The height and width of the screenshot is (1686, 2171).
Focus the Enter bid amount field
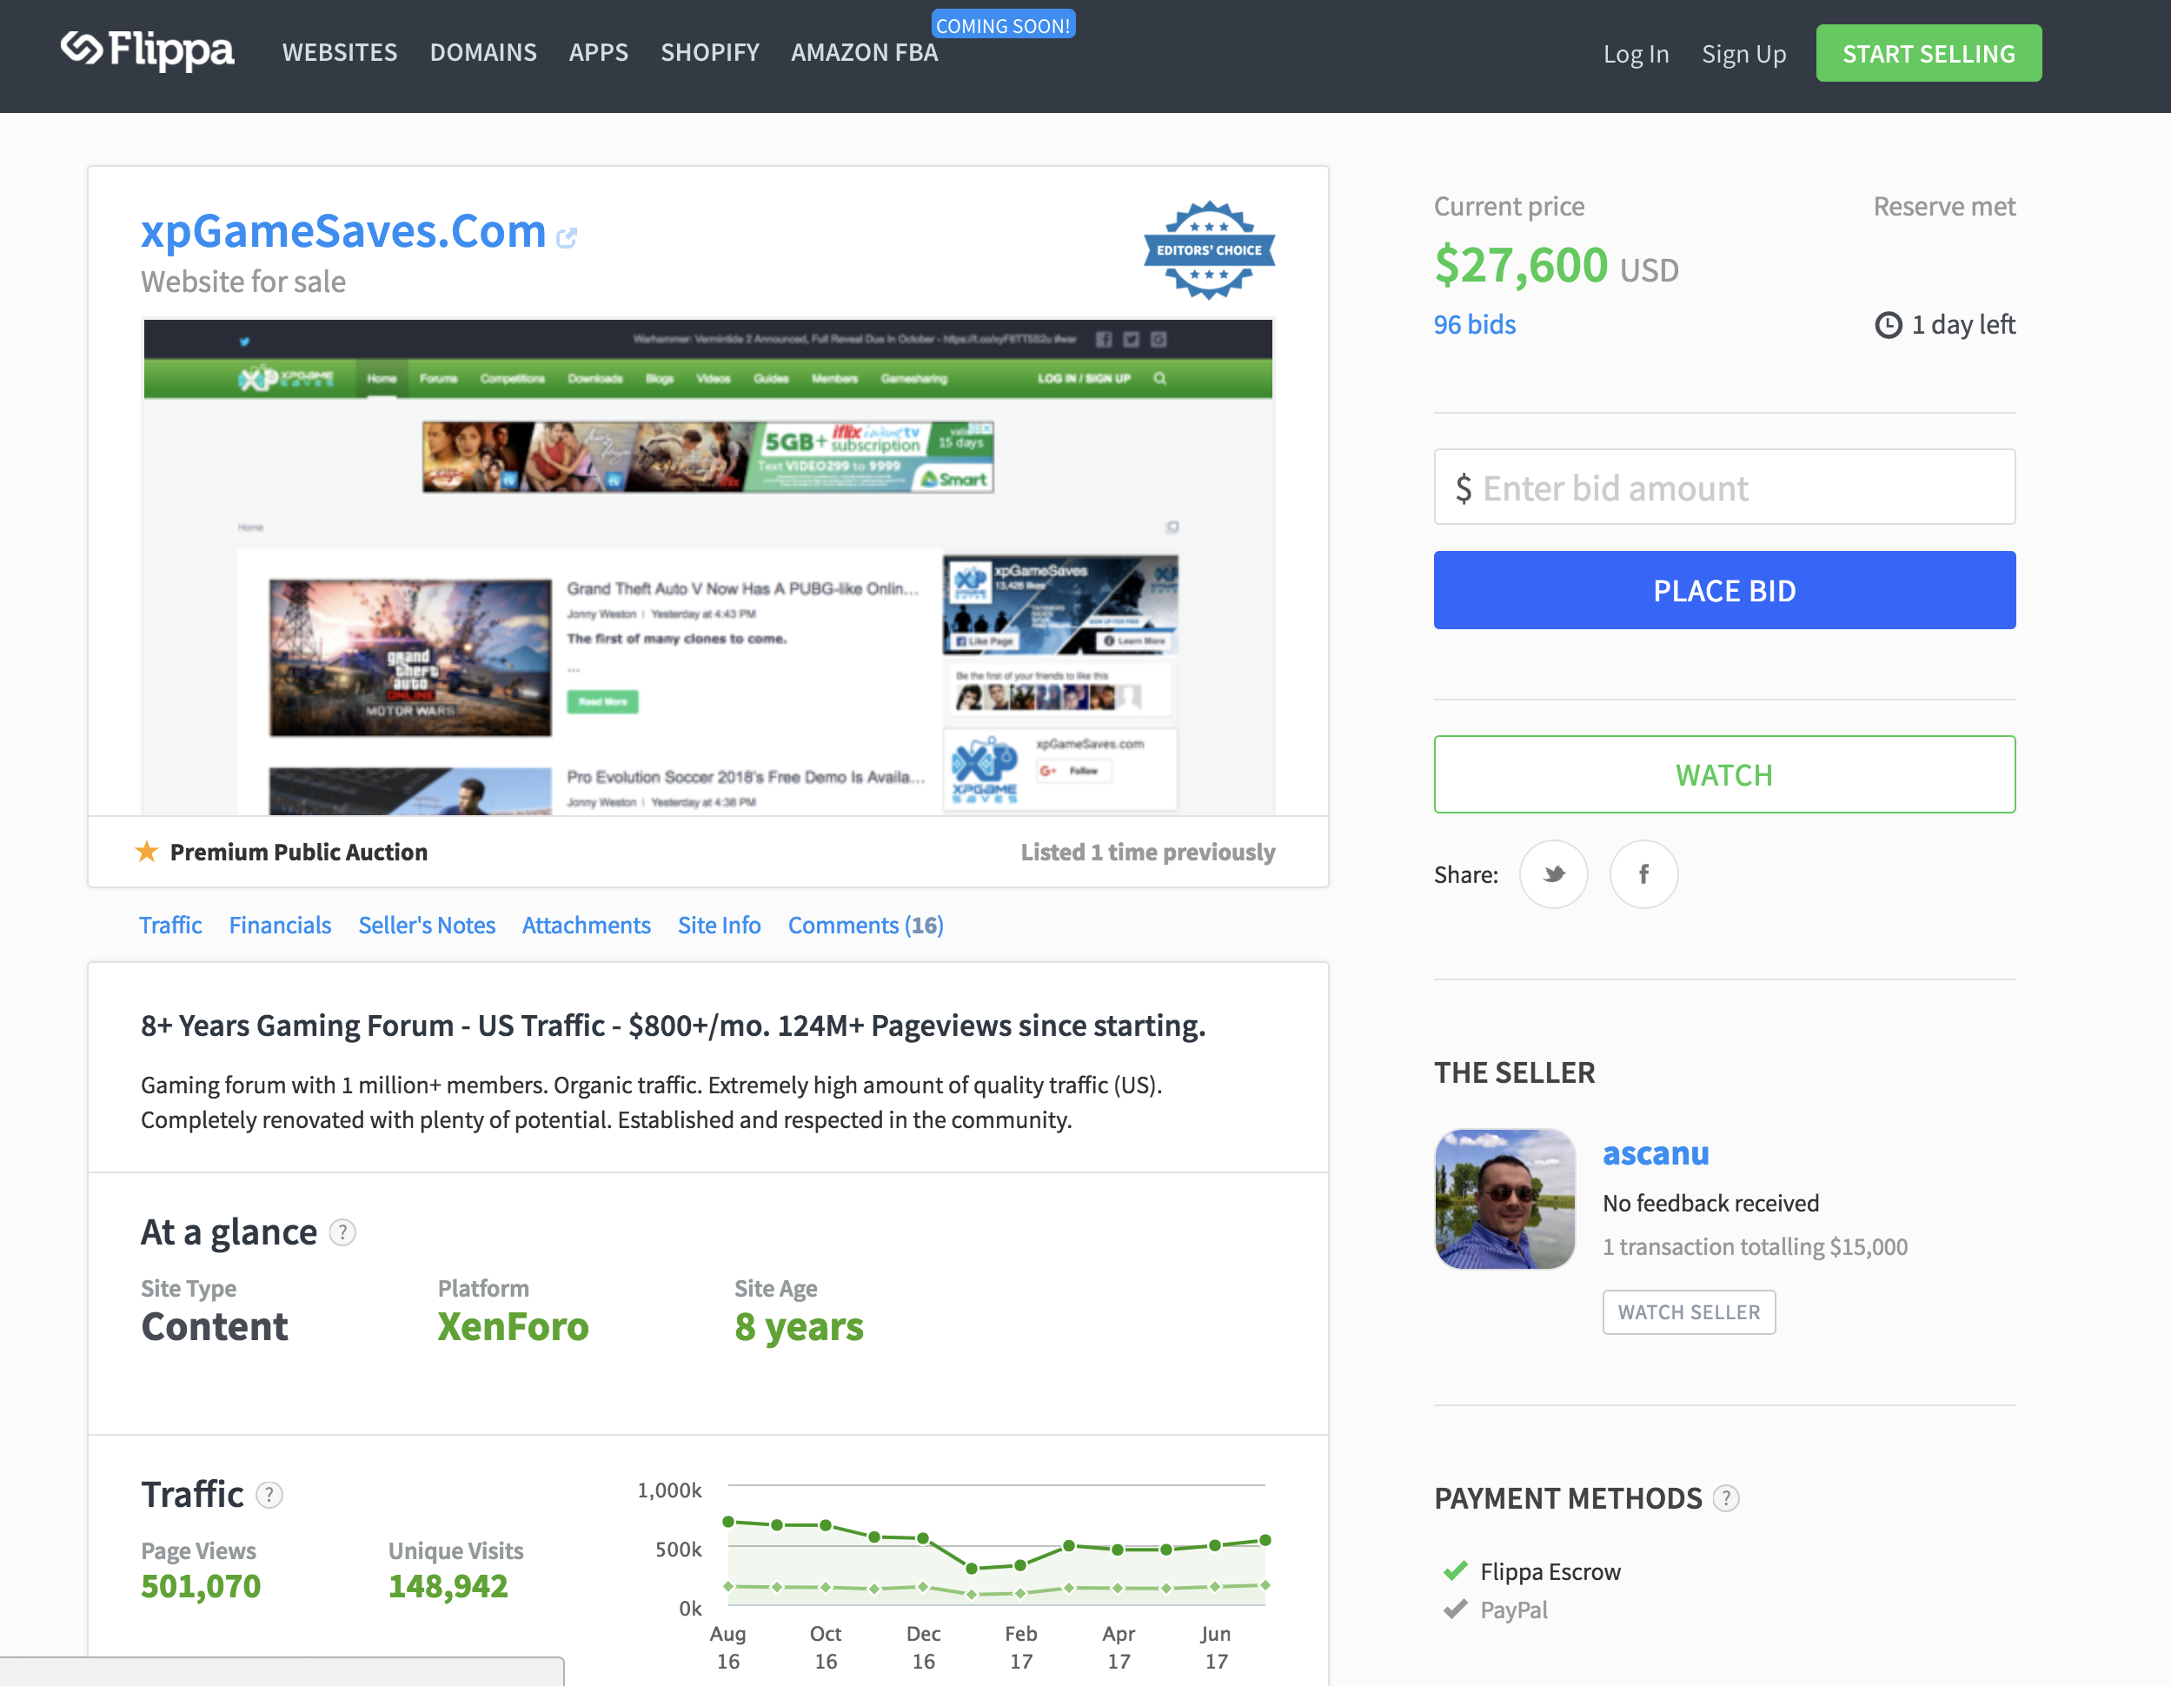[1723, 487]
